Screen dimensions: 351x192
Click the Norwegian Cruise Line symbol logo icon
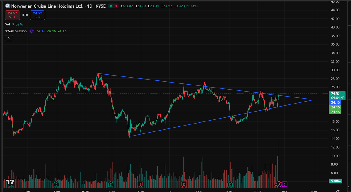pyautogui.click(x=7, y=6)
